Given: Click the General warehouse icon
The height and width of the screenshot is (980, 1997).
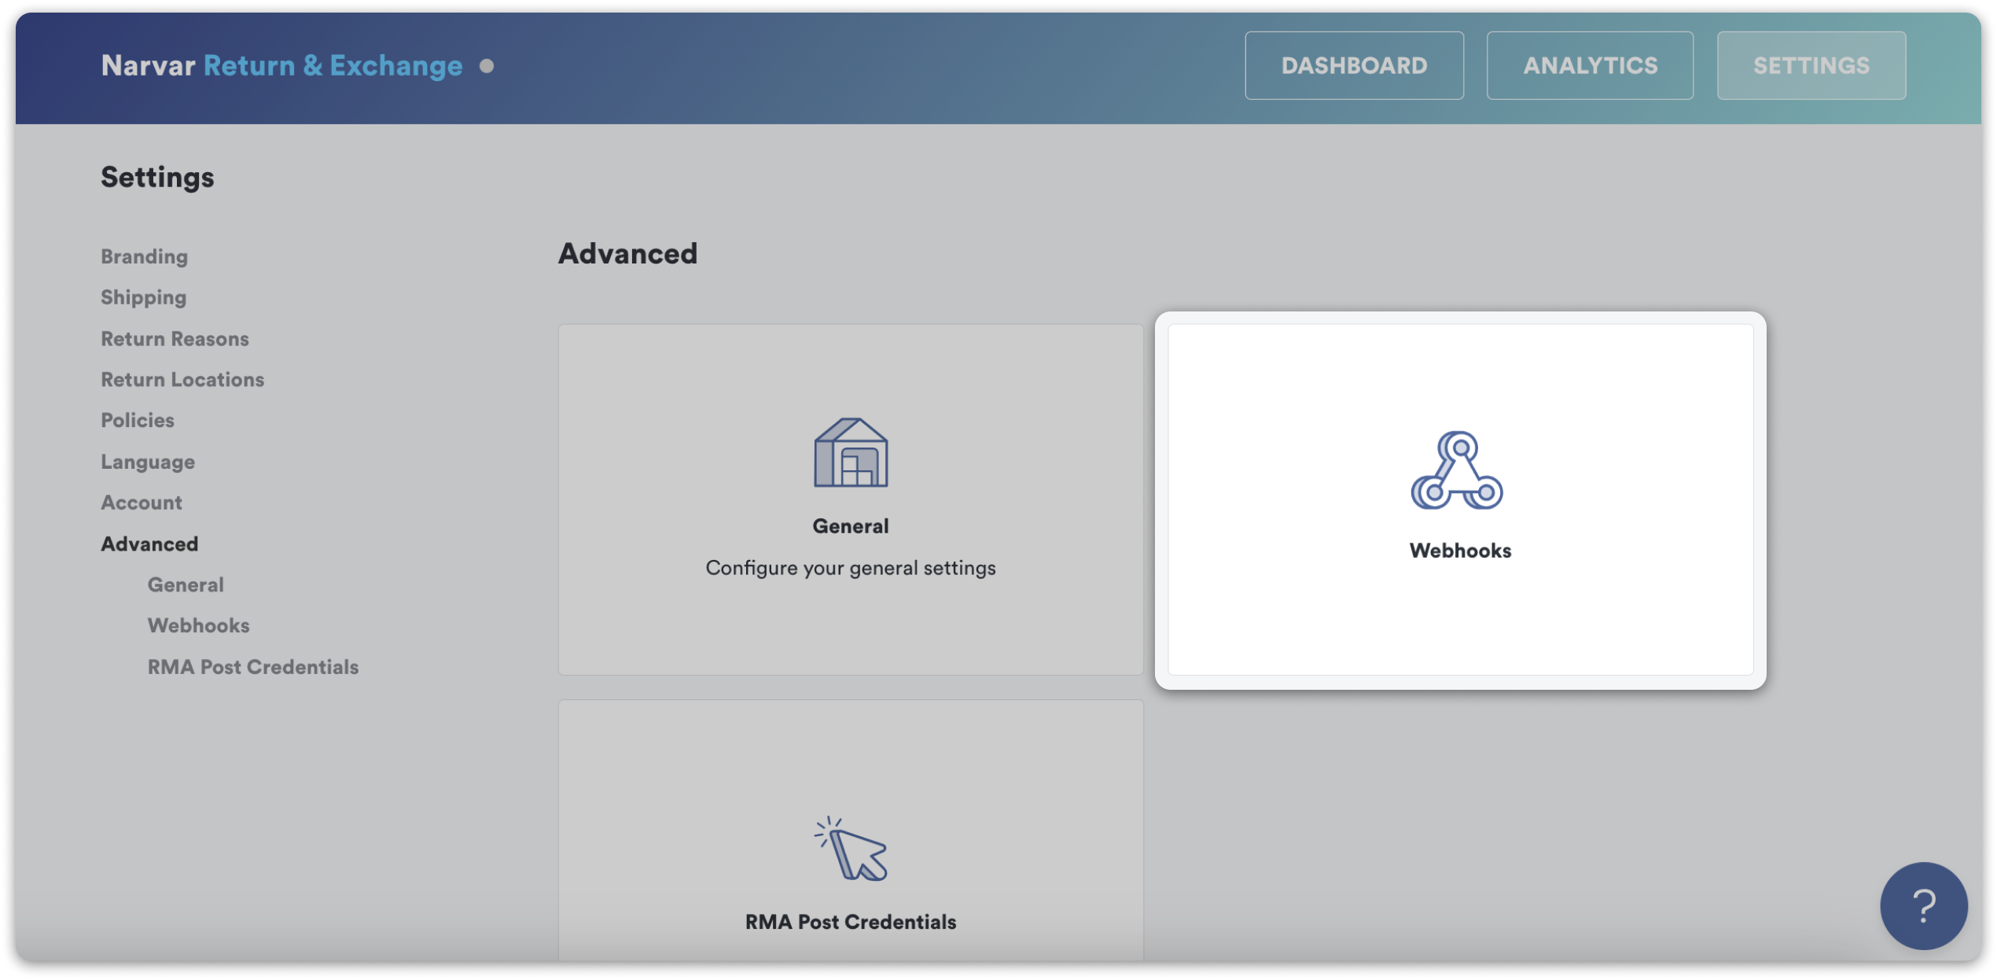Looking at the screenshot, I should pos(851,452).
